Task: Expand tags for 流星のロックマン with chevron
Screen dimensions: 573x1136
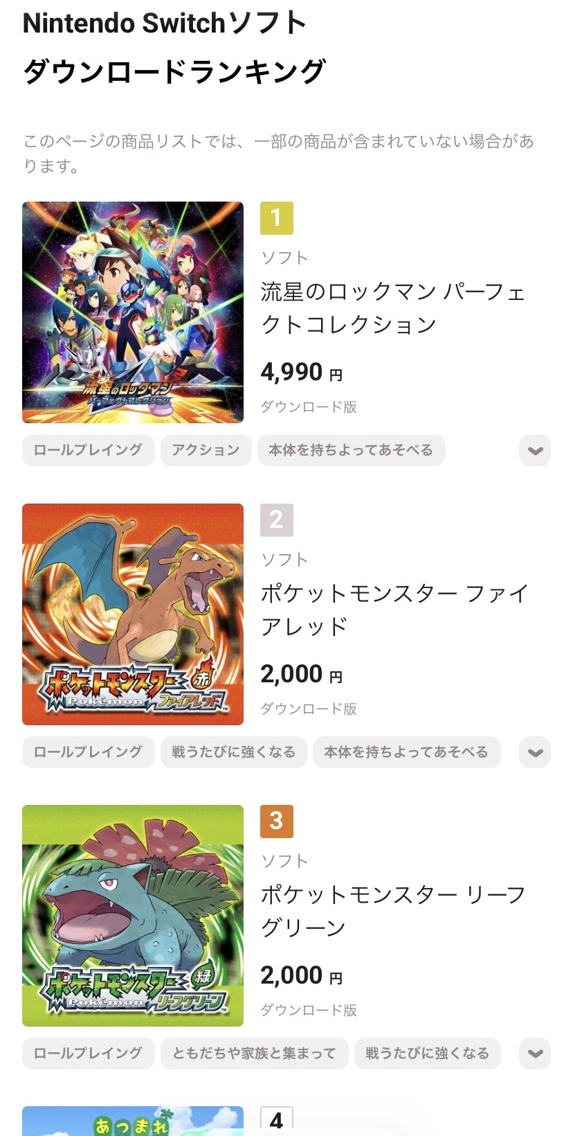Action: [535, 450]
